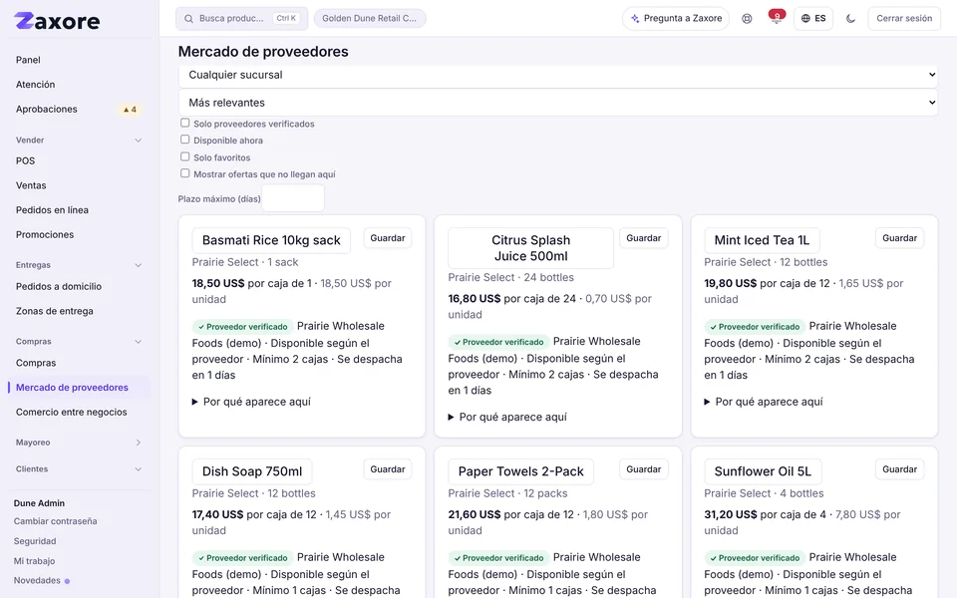
Task: Expand Por qué aparece aquí for Mint Iced Tea
Action: pos(764,402)
